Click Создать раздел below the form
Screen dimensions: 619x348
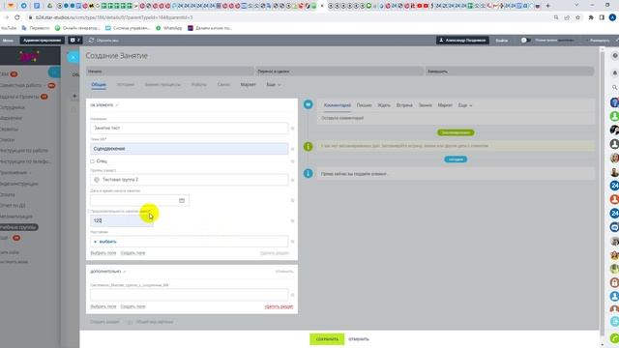pyautogui.click(x=104, y=322)
